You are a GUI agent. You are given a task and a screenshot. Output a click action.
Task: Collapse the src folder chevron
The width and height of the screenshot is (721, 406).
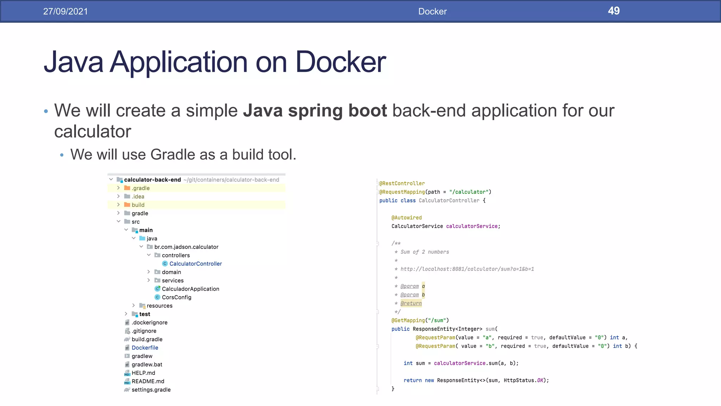coord(119,221)
